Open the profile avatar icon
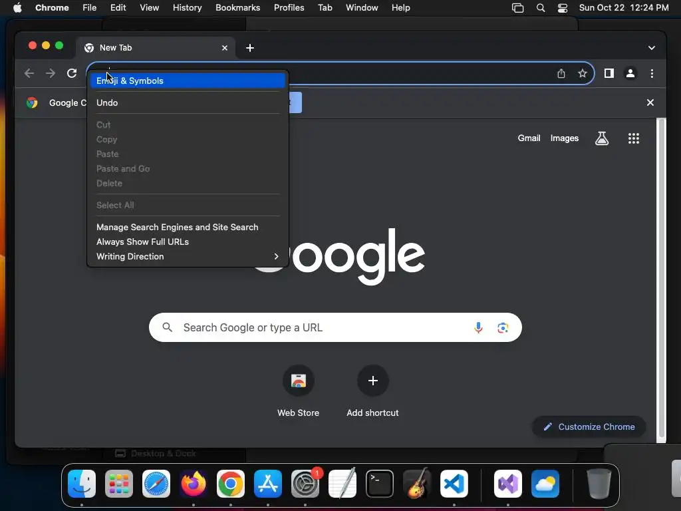The width and height of the screenshot is (681, 511). pos(630,73)
